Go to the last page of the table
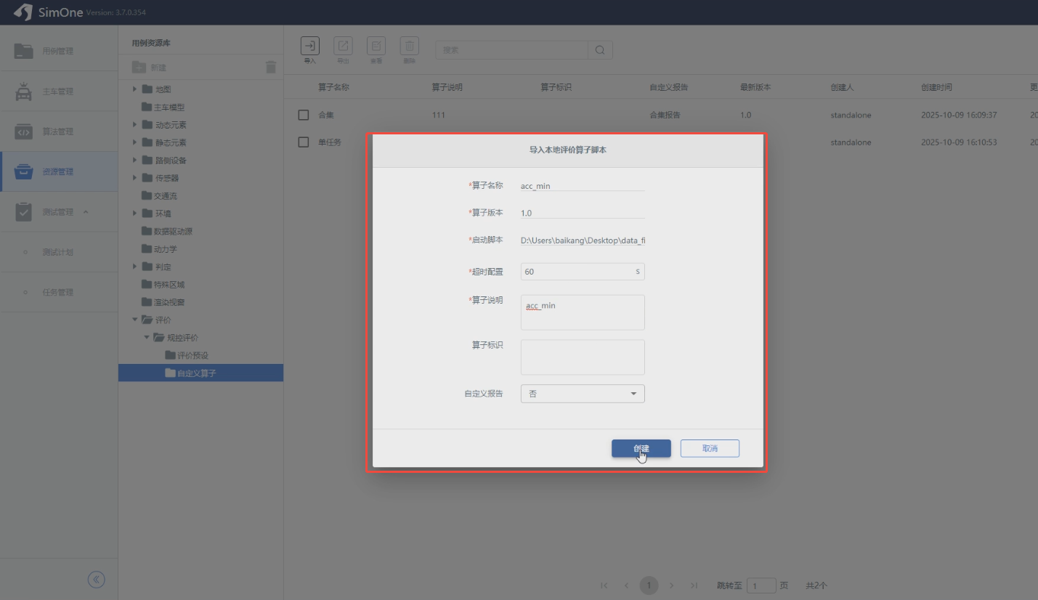Image resolution: width=1038 pixels, height=600 pixels. coord(694,585)
